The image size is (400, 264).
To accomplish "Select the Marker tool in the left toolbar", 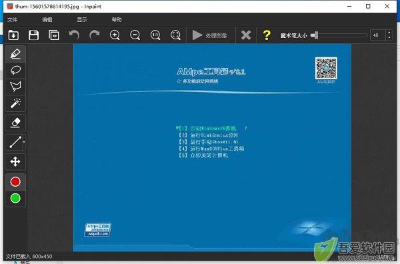I will tap(15, 54).
